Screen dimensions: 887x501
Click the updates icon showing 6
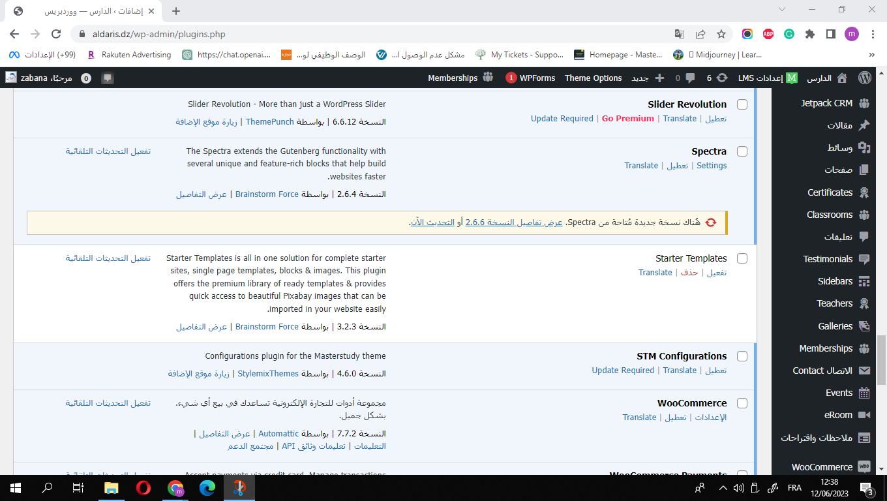pyautogui.click(x=722, y=78)
